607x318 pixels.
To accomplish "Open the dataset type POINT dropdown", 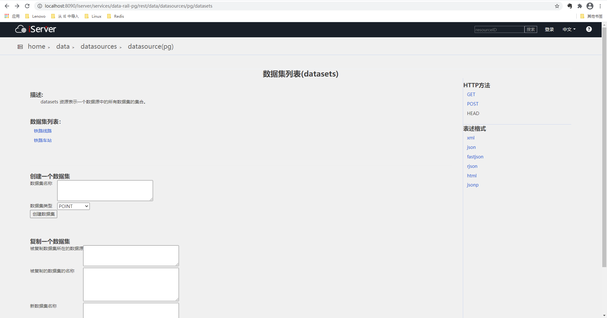I will click(x=73, y=206).
